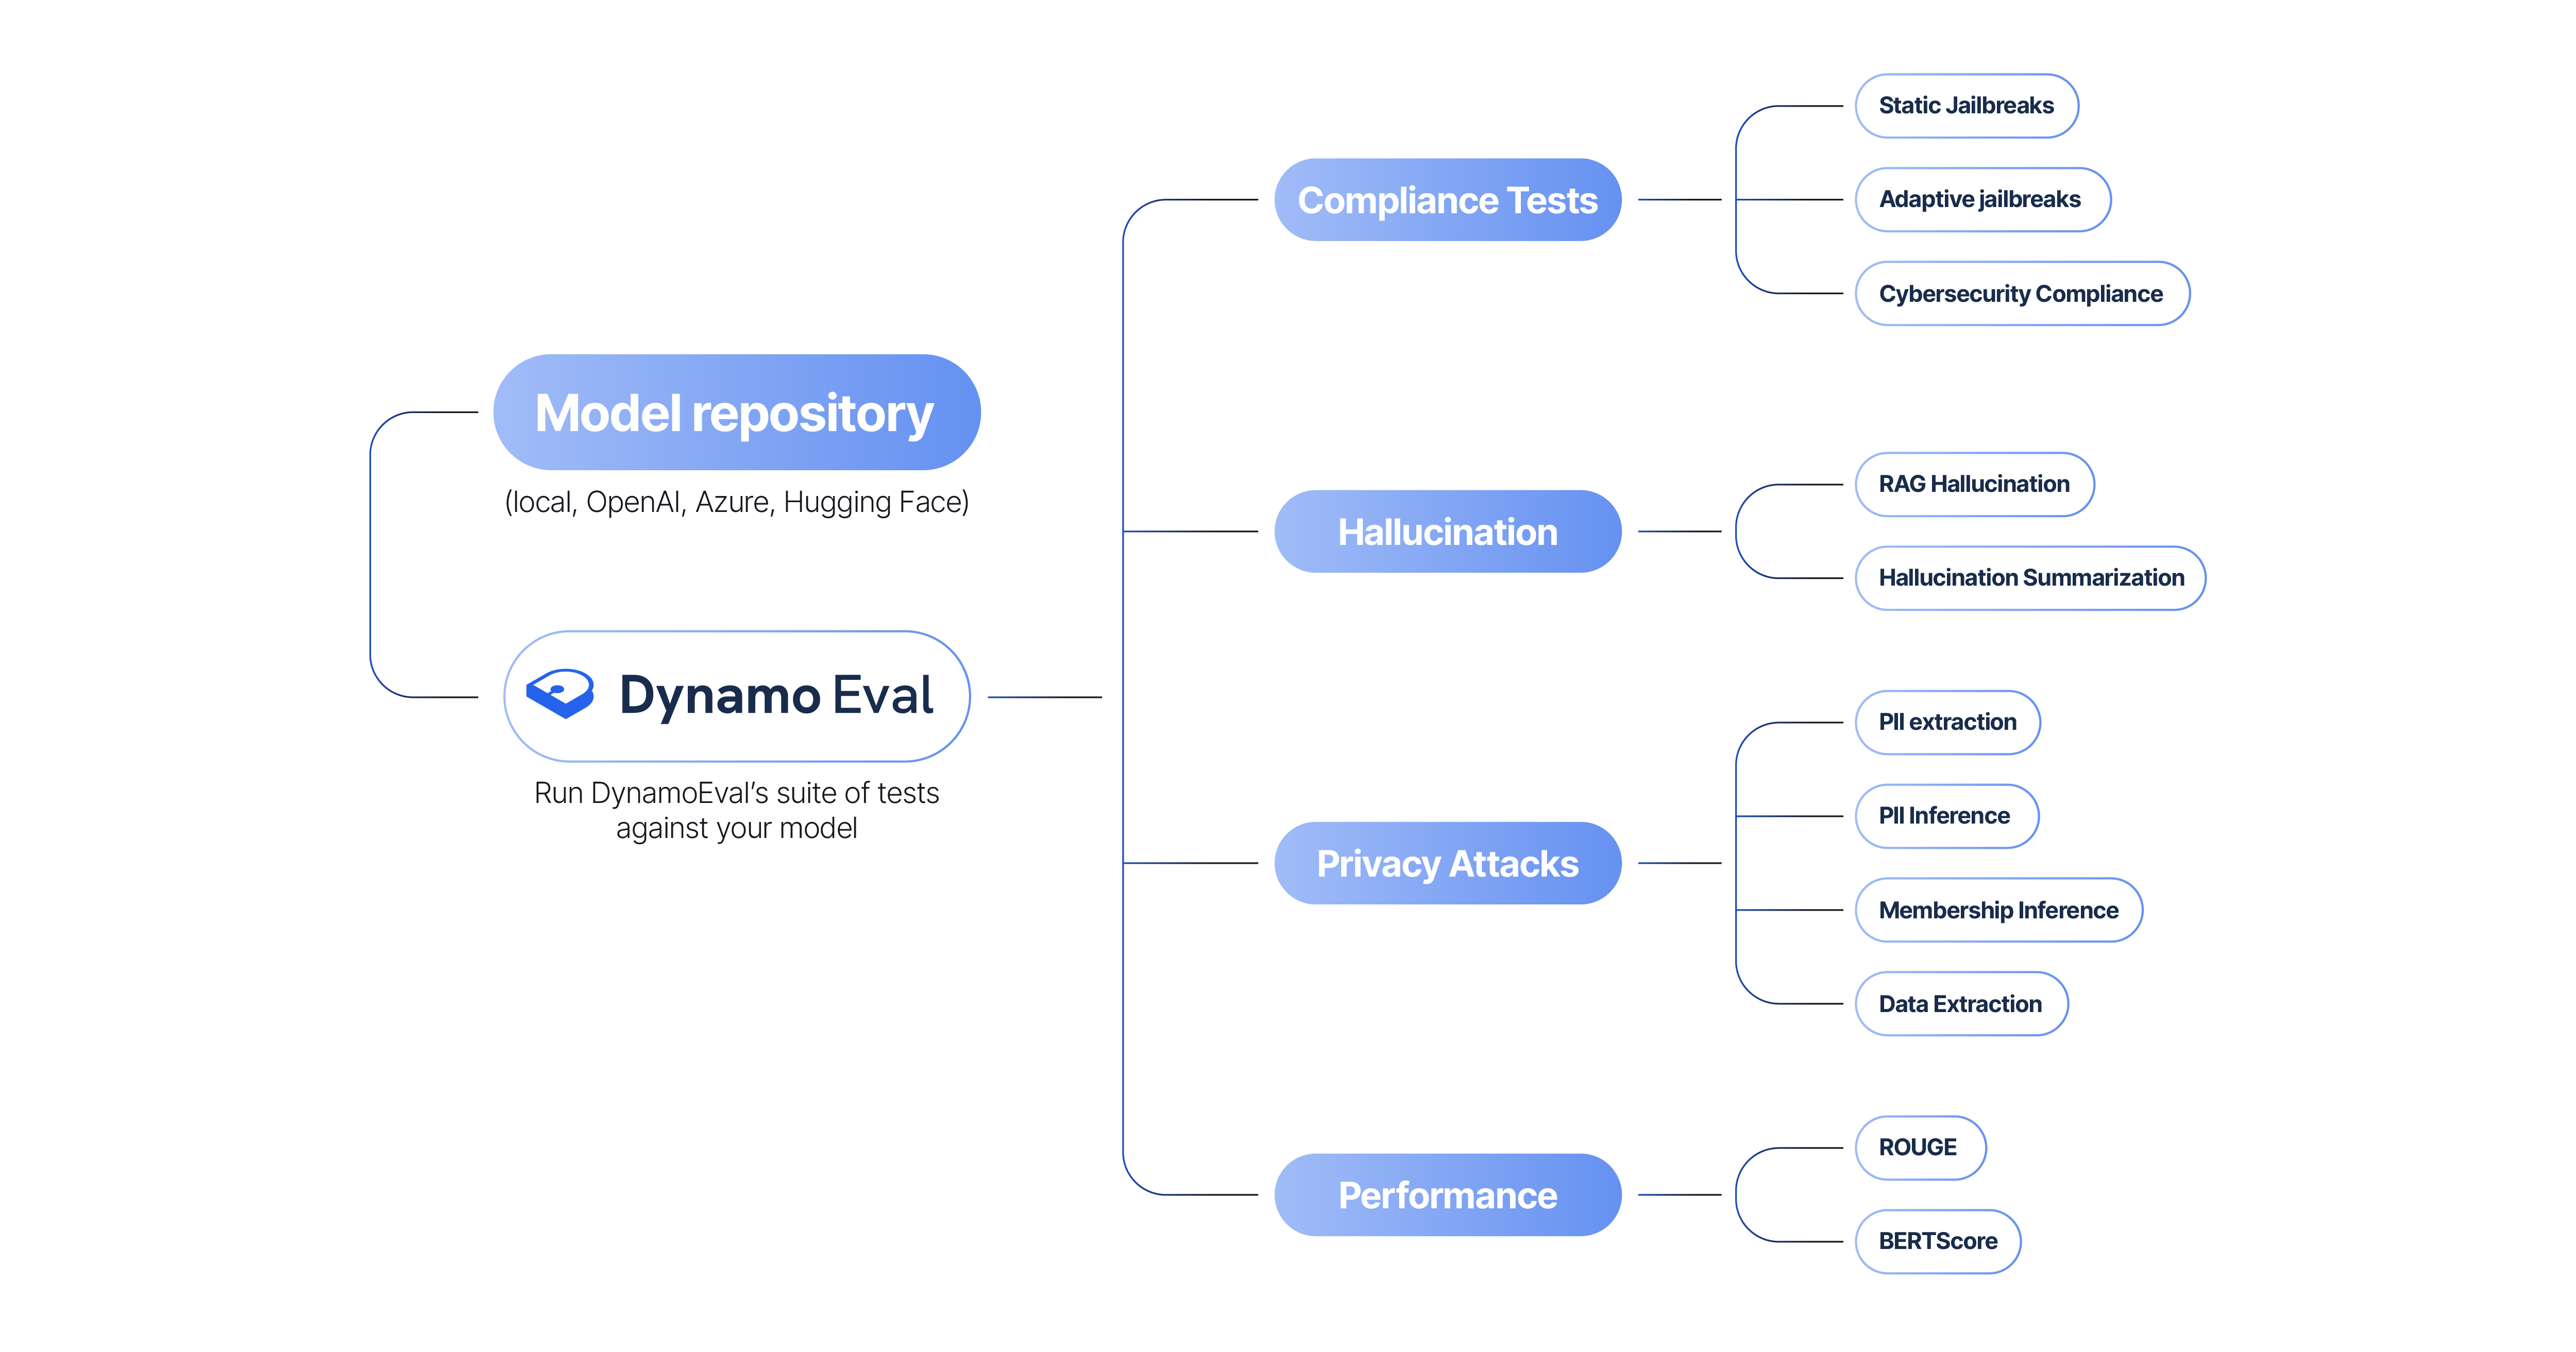Choose the ROUGE metric
This screenshot has height=1352, width=2576.
(x=1920, y=1148)
